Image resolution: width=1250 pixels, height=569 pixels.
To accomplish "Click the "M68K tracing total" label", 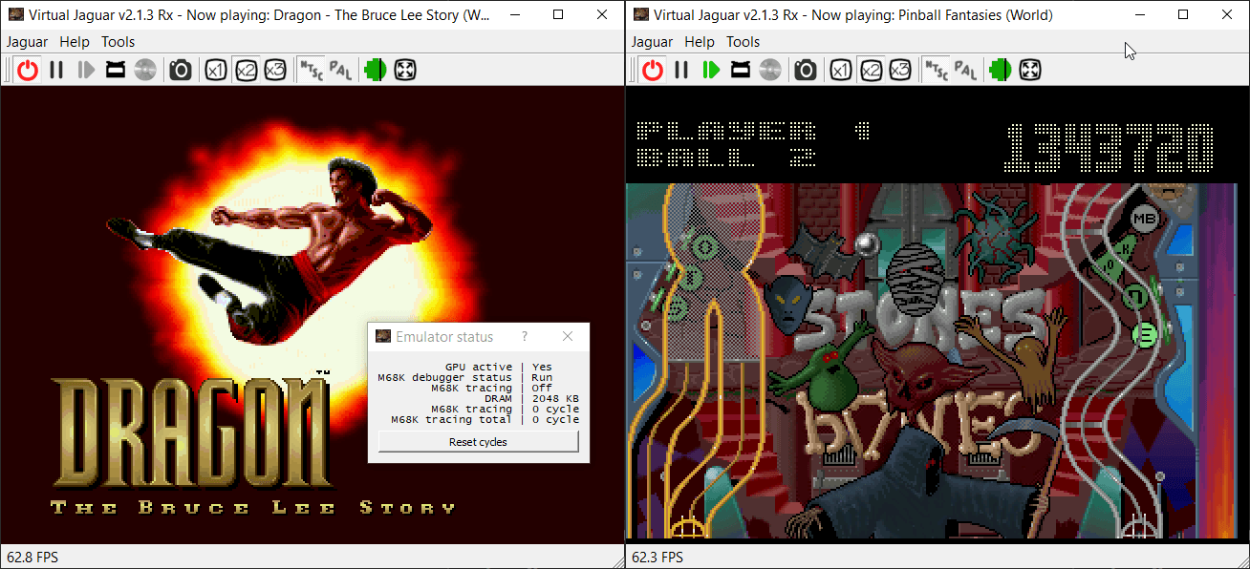I will click(452, 419).
